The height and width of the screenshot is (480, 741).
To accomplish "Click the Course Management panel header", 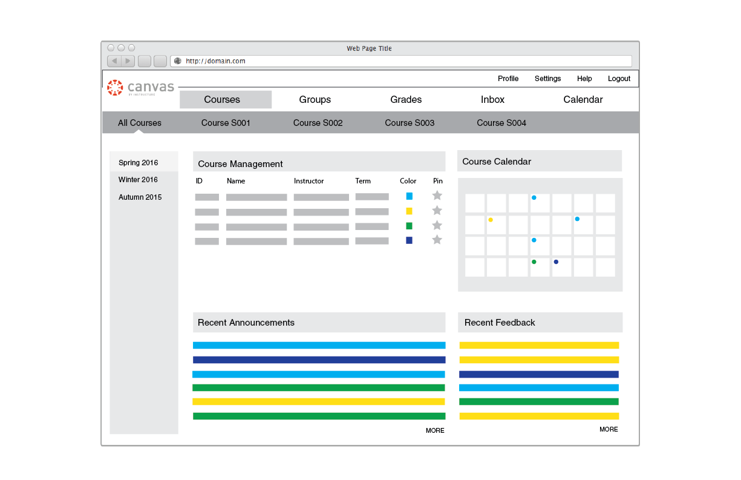I will pyautogui.click(x=319, y=162).
